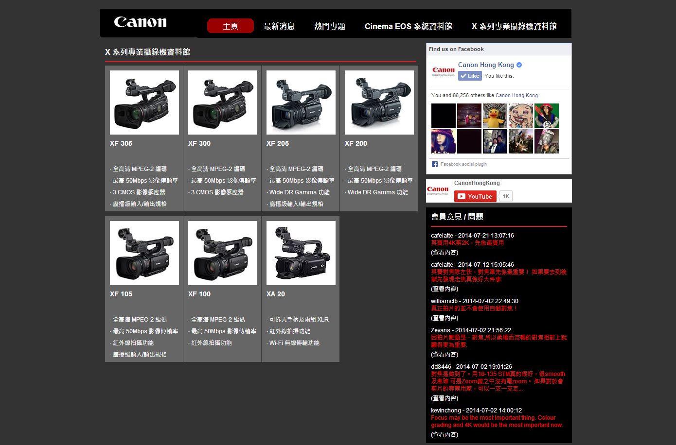Viewport: 676px width, 445px height.
Task: Select the XA 20 model title
Action: point(276,294)
